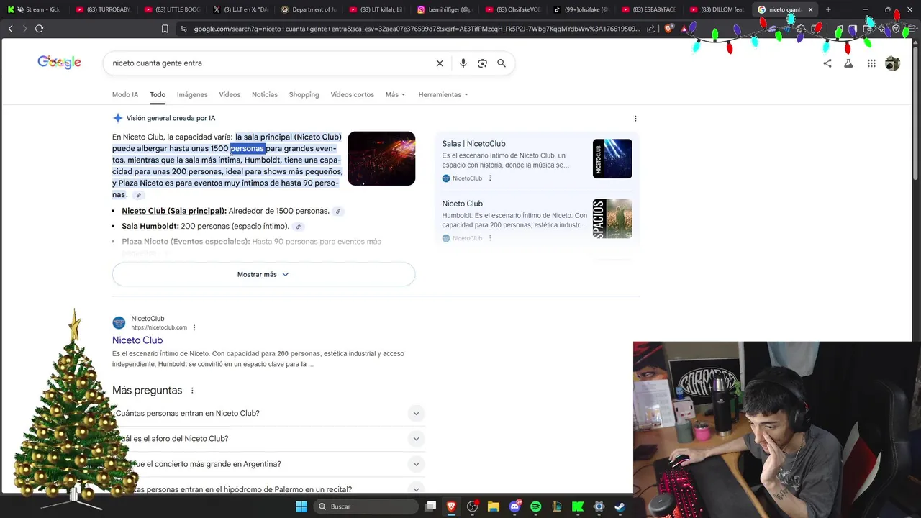Screen dimensions: 921x518
Task: Open Spotify from the taskbar
Action: click(535, 506)
